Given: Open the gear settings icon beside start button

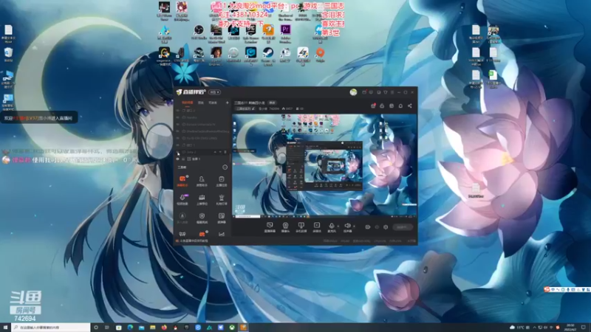Looking at the screenshot, I should click(386, 227).
